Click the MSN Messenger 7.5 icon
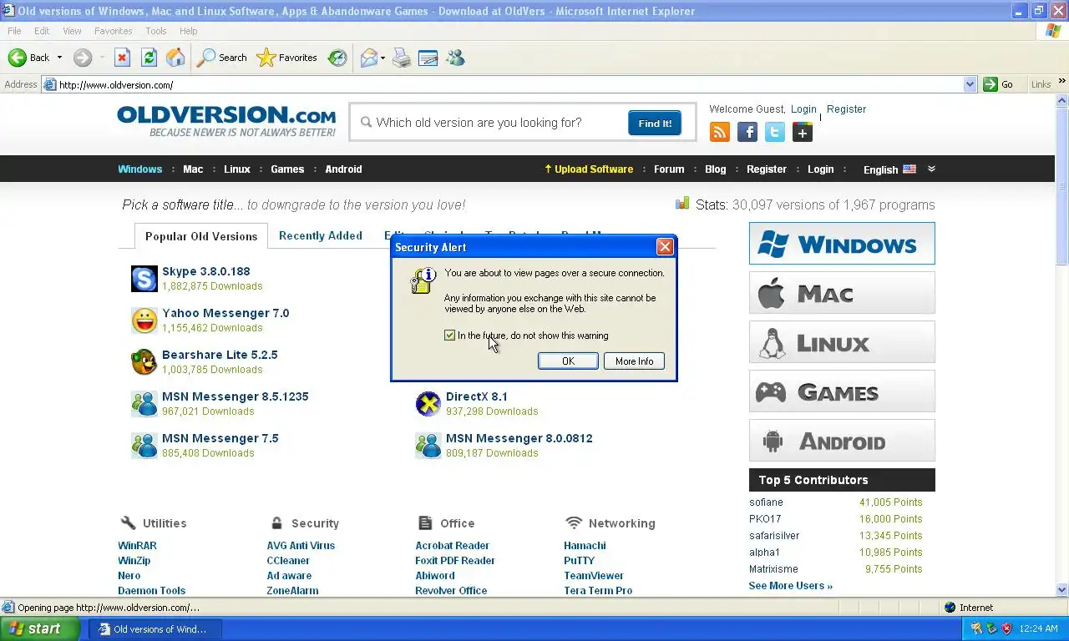This screenshot has height=641, width=1069. point(144,446)
